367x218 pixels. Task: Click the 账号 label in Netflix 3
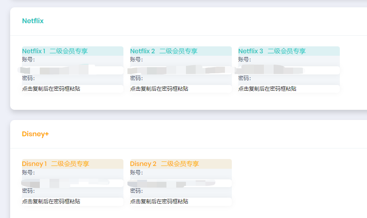(x=244, y=59)
